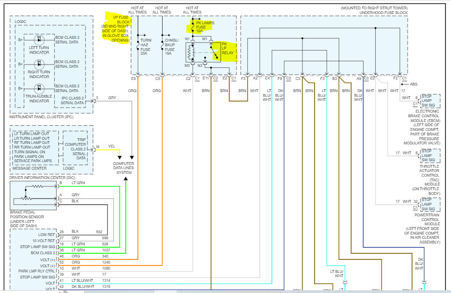Click the TURN SIGNAL ON message
This screenshot has width=451, height=293.
pyautogui.click(x=29, y=152)
